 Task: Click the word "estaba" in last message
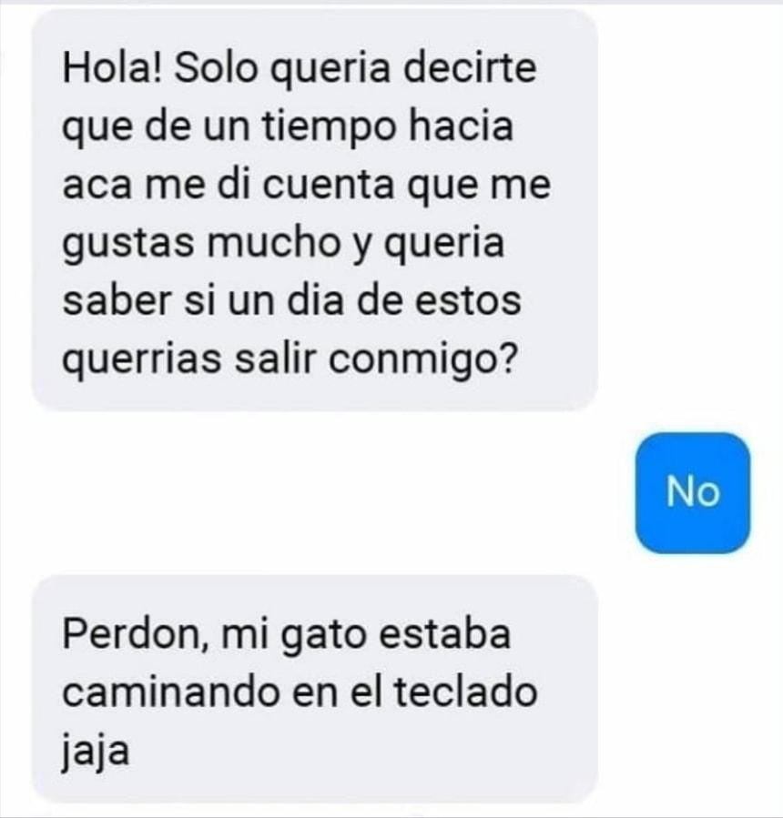click(x=444, y=634)
